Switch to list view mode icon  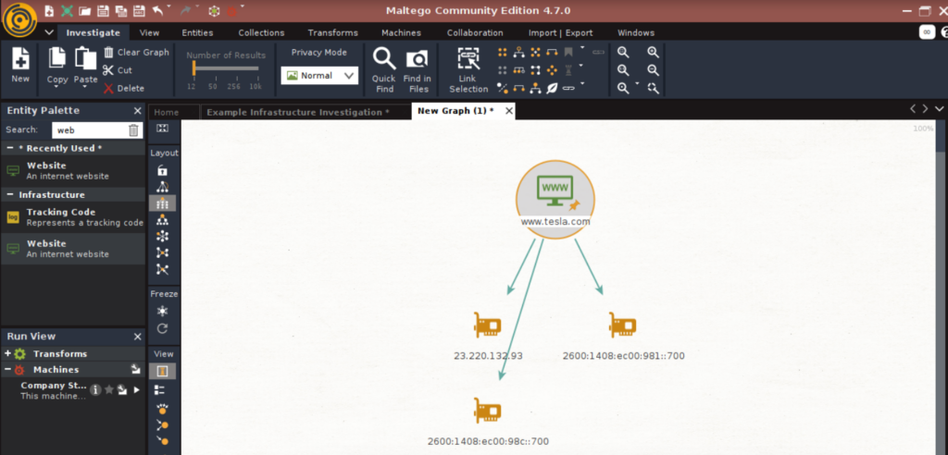160,390
